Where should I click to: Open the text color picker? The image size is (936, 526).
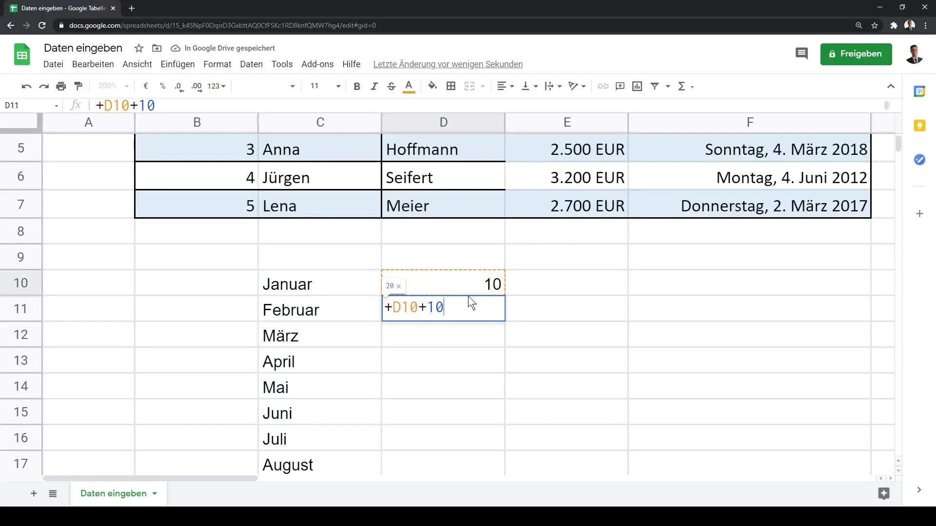[x=409, y=86]
